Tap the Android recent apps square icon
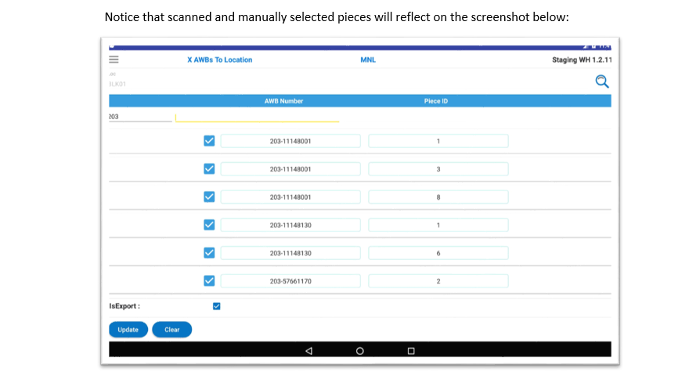The image size is (700, 376). tap(411, 351)
